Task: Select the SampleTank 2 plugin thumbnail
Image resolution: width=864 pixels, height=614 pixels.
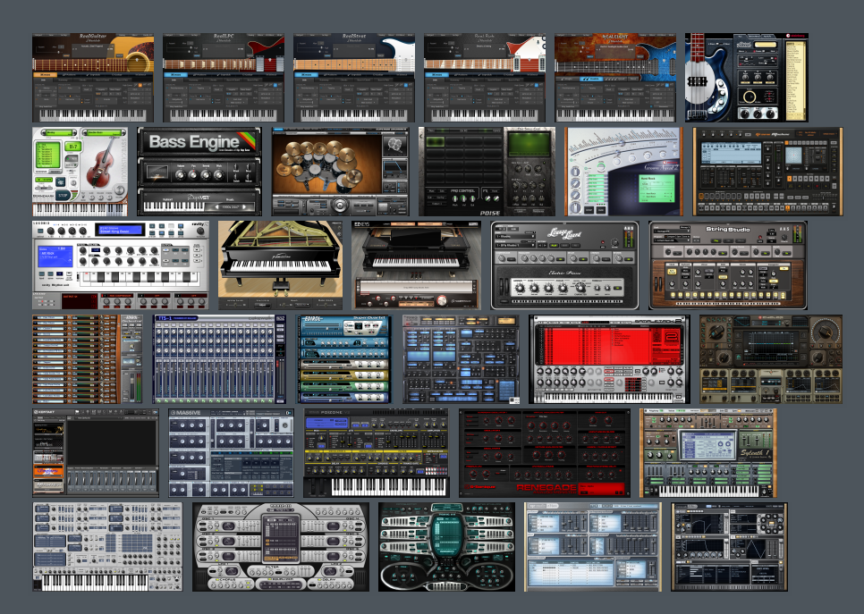Action: 609,359
